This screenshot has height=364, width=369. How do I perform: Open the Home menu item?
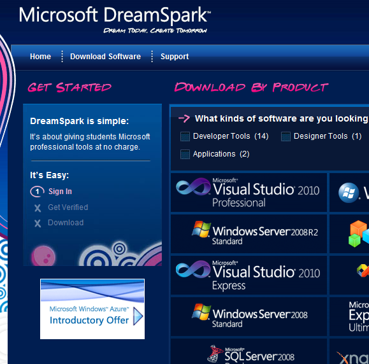click(41, 57)
